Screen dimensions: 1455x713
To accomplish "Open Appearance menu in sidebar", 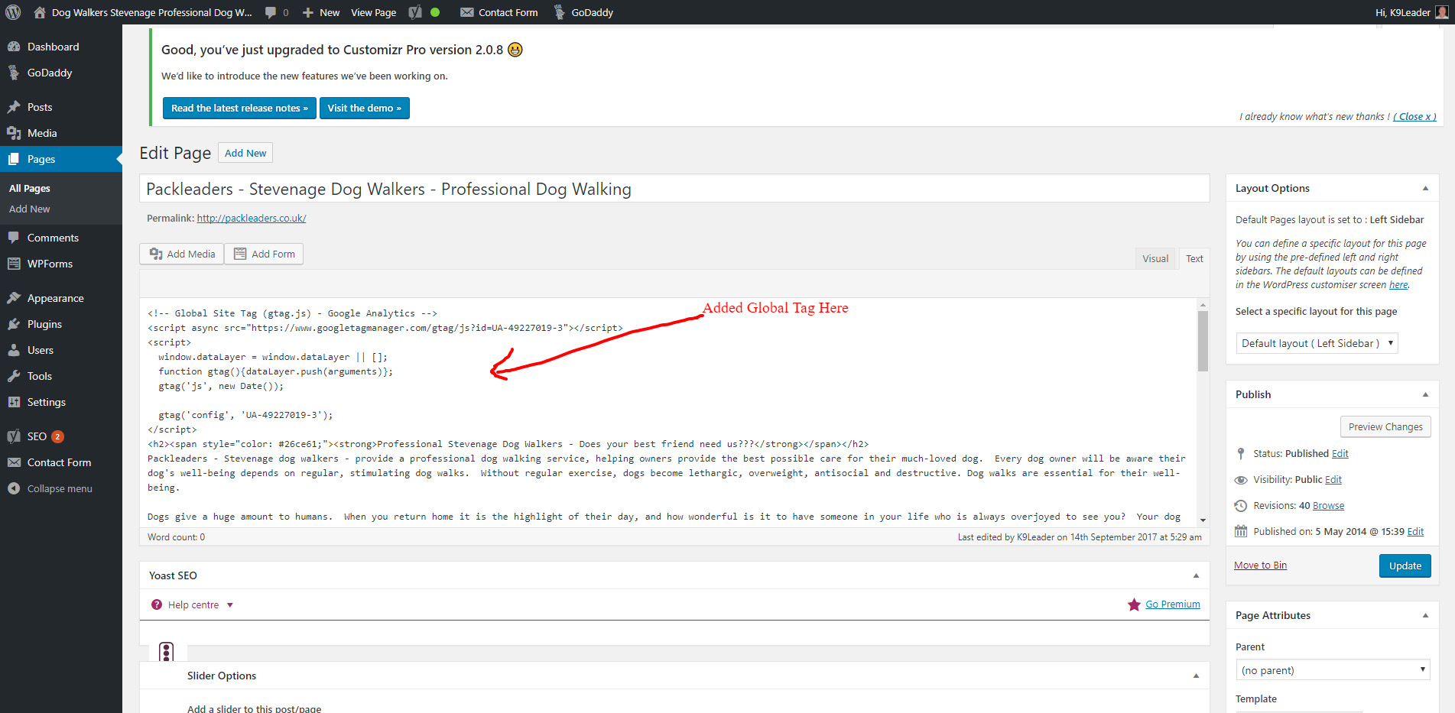I will (x=55, y=298).
